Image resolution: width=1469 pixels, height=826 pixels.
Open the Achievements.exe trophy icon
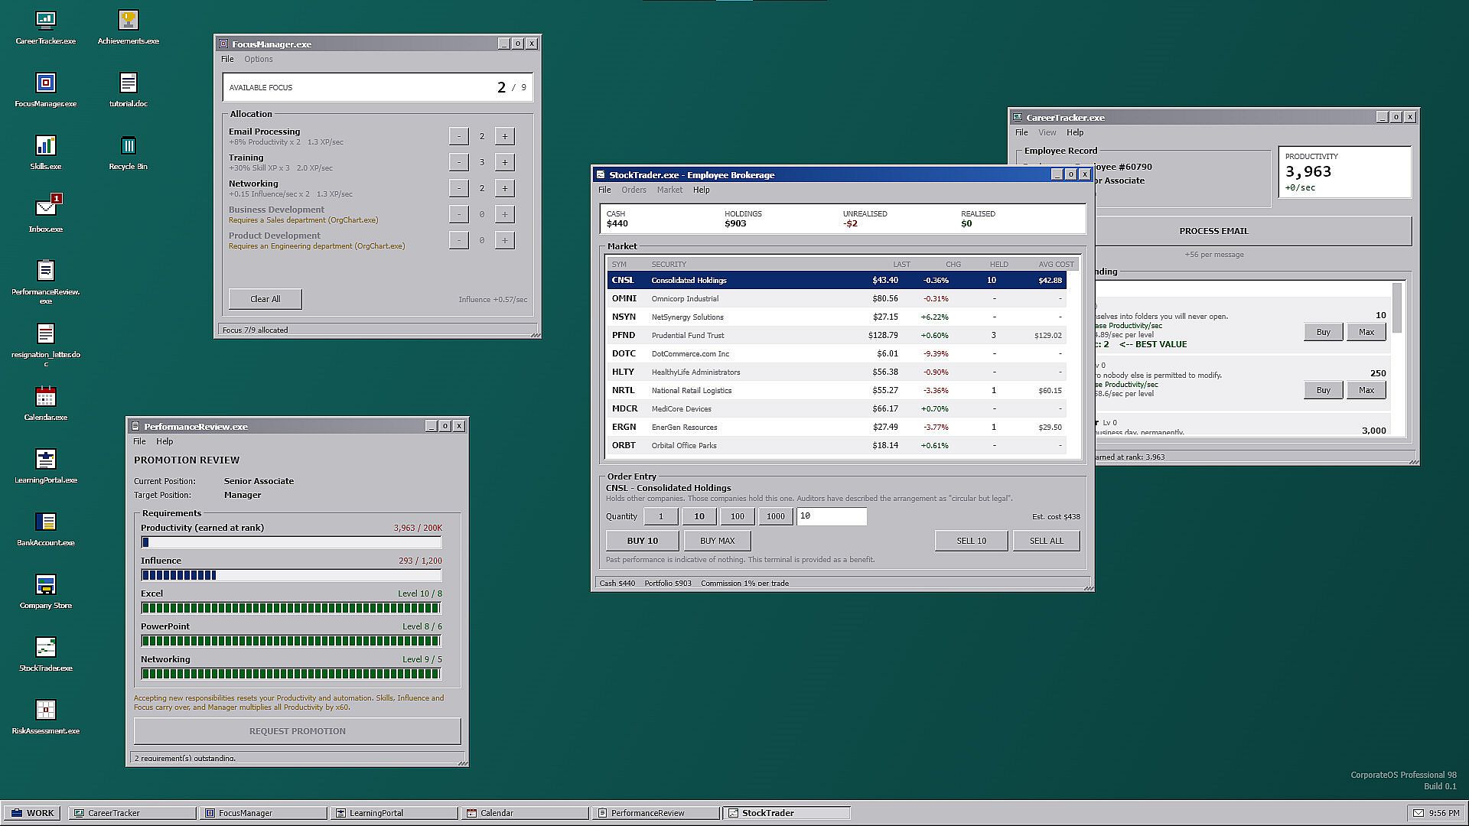[x=129, y=25]
